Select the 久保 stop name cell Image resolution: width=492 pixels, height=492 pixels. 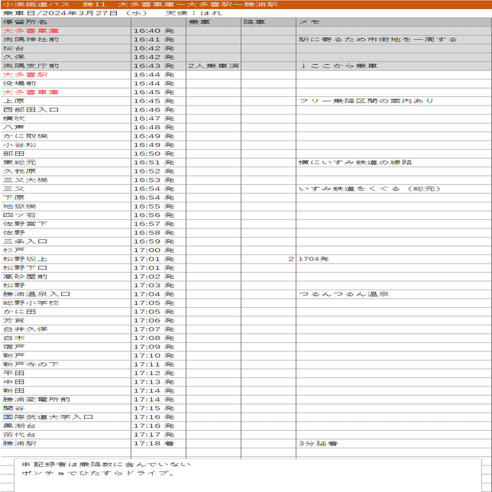click(66, 57)
